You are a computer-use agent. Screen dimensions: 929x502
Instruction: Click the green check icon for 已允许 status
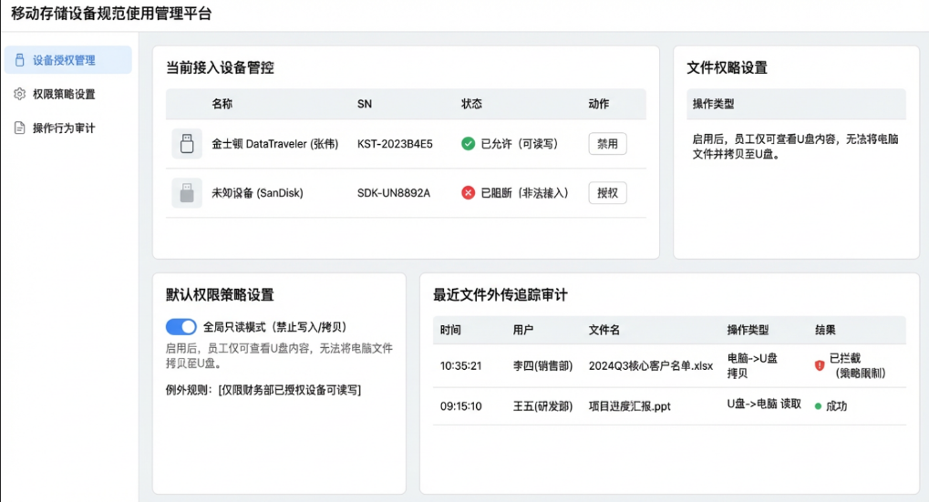(468, 143)
